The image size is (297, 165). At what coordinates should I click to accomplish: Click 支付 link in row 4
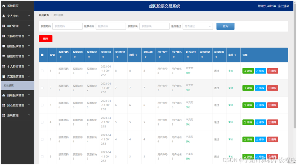tap(188, 125)
